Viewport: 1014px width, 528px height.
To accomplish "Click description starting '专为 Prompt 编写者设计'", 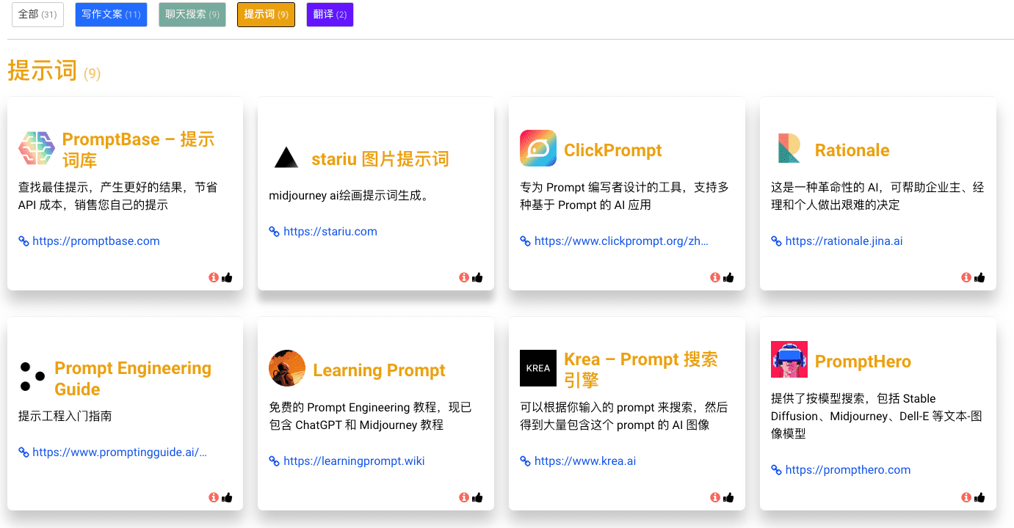I will point(625,196).
